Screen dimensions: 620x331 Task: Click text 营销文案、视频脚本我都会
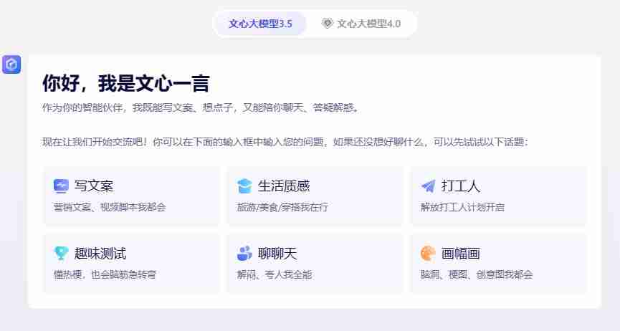click(110, 207)
